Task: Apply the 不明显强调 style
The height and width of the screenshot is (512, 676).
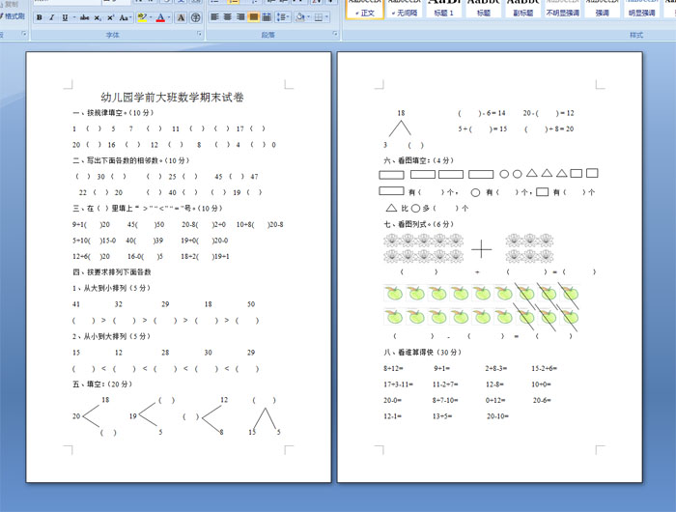Action: (x=563, y=9)
